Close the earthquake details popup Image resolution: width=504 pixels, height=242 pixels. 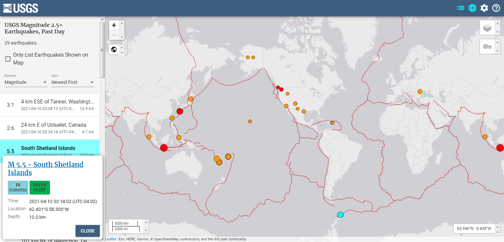(88, 231)
